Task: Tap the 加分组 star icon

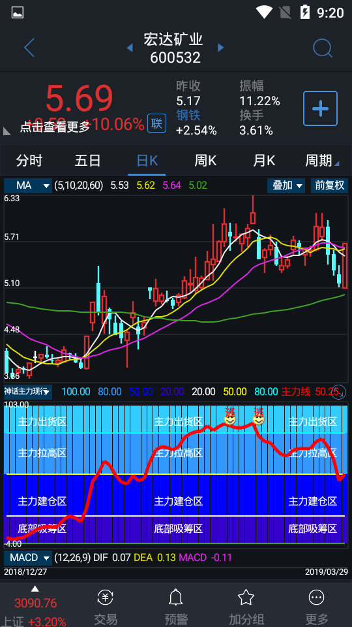Action: (x=246, y=598)
